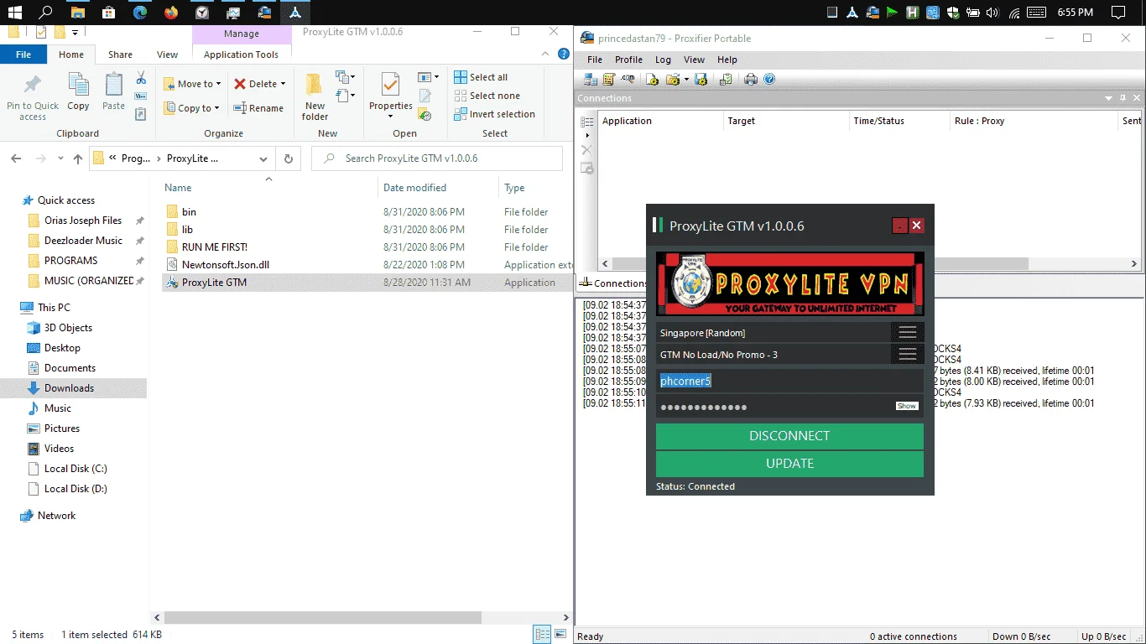This screenshot has width=1146, height=644.
Task: Switch to large icons view in Explorer status bar
Action: click(x=560, y=635)
